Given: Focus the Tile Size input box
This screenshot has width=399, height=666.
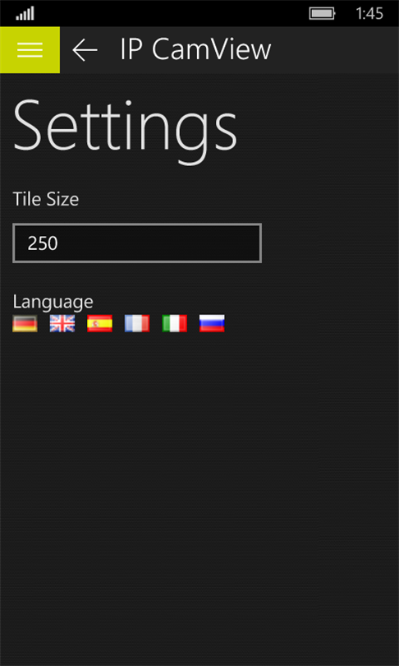Looking at the screenshot, I should (137, 243).
